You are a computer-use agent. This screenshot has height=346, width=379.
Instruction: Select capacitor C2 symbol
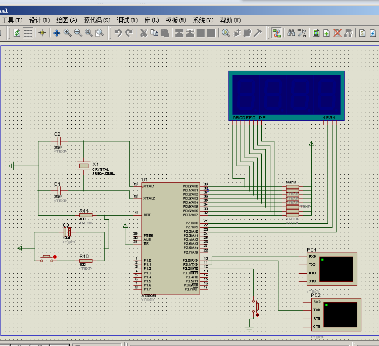[x=59, y=141]
